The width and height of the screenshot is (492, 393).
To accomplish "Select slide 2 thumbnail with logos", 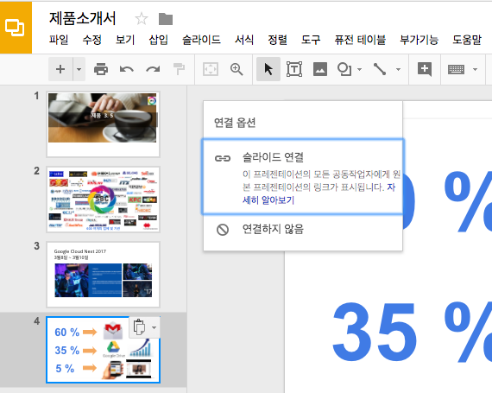I will (103, 200).
